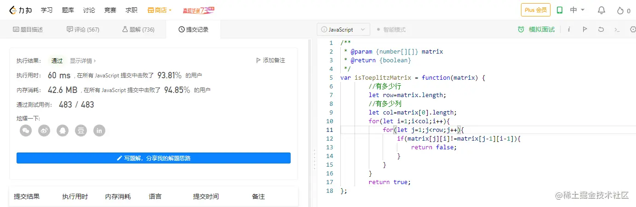
Task: Click the 内存消耗 column header
Action: 118,196
